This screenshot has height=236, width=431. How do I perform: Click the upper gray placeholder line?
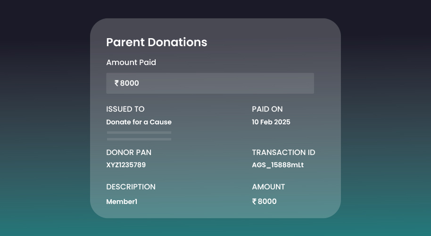click(139, 133)
